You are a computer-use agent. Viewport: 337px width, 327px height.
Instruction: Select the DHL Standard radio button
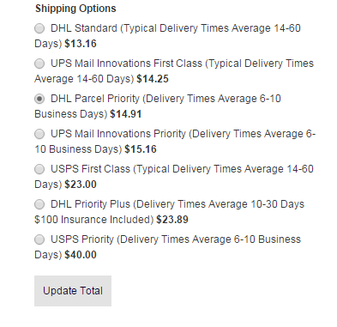click(x=39, y=28)
